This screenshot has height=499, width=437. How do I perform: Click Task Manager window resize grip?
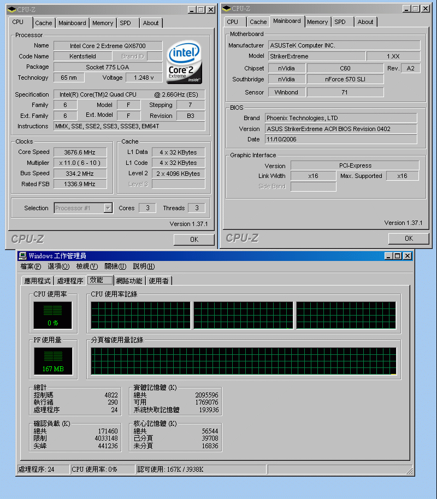coord(409,471)
